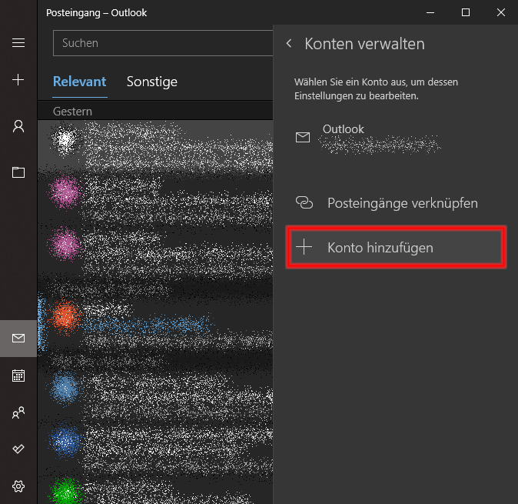Switch to the Relevant tab
The width and height of the screenshot is (518, 504).
(80, 82)
